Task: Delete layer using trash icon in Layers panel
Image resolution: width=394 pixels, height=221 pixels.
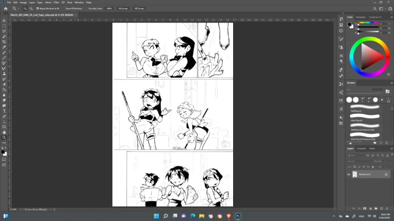Action: click(387, 208)
